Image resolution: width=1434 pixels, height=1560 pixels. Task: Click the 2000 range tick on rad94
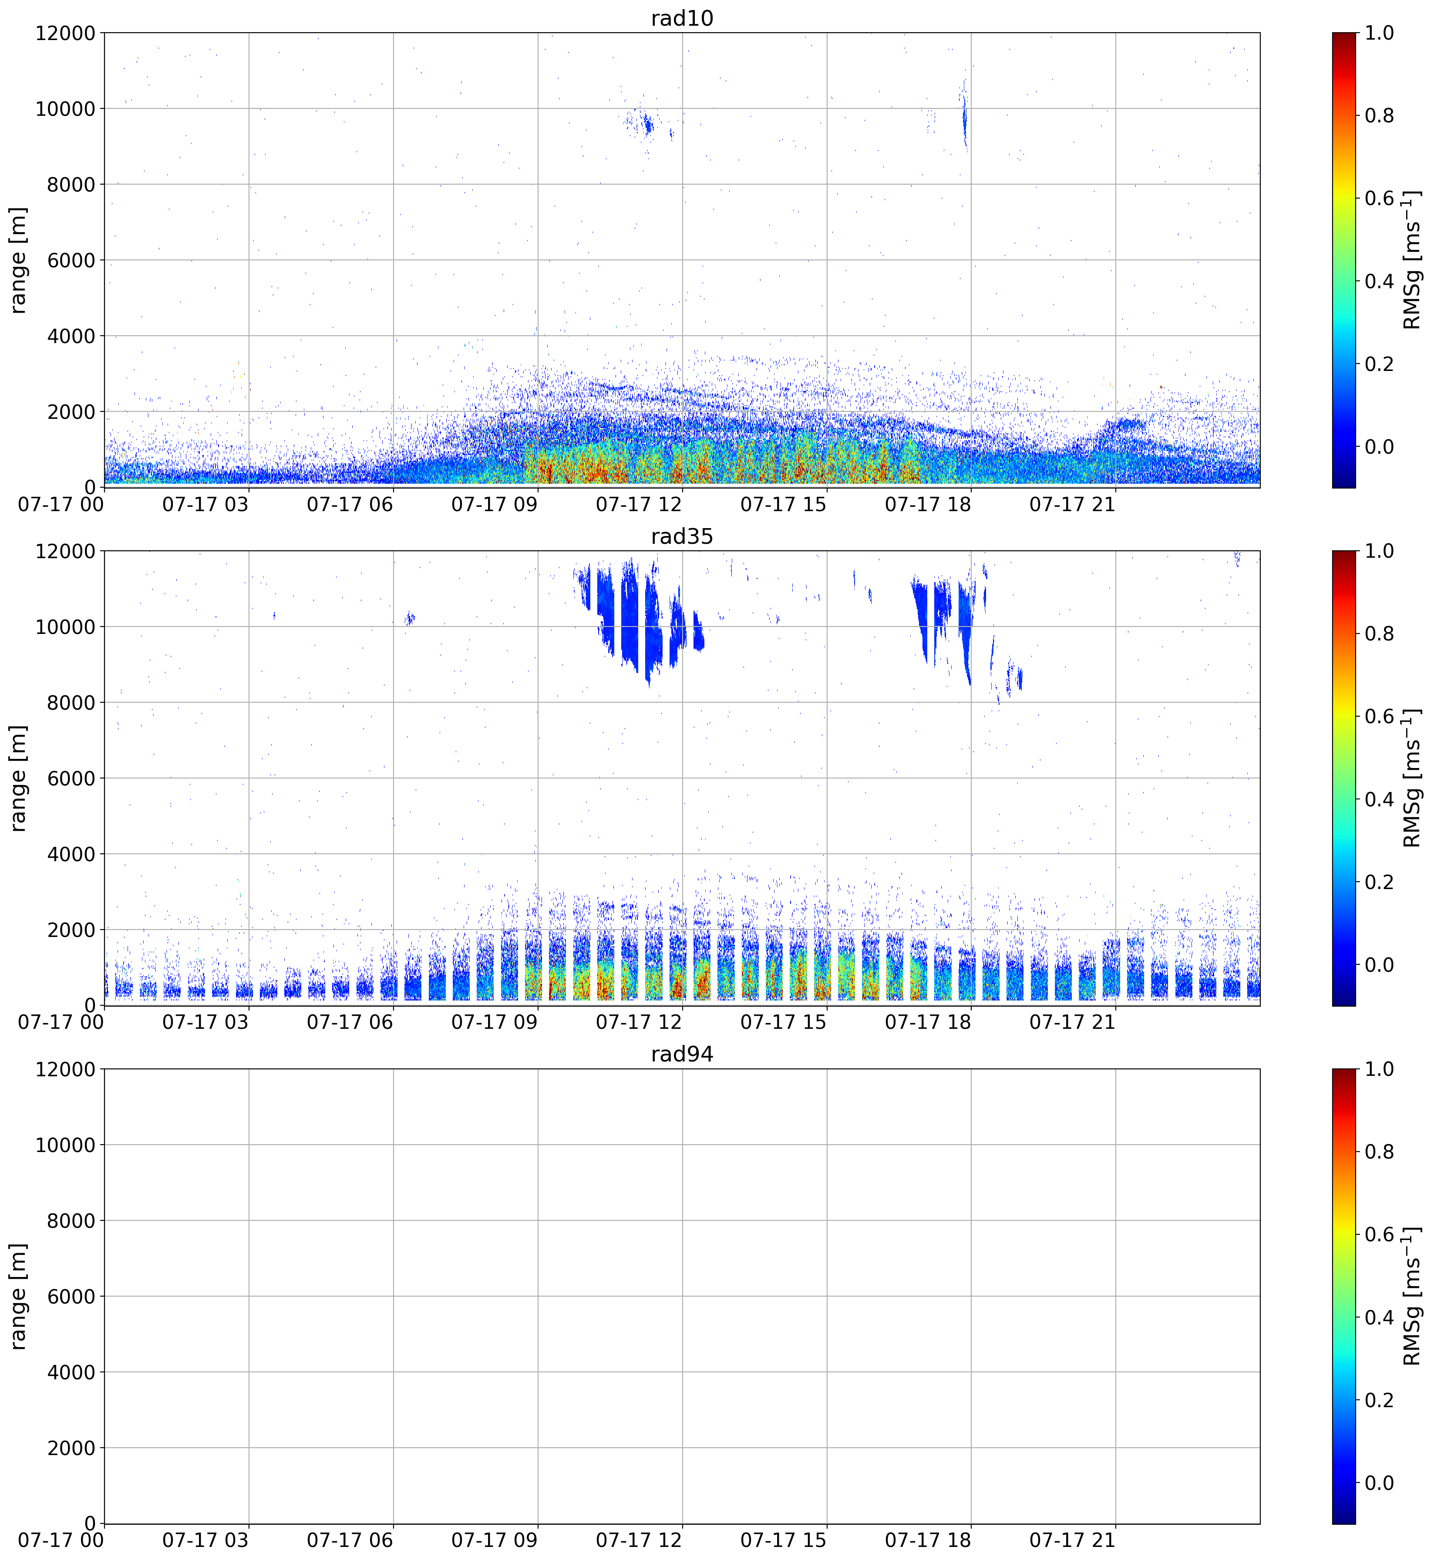pos(71,1448)
